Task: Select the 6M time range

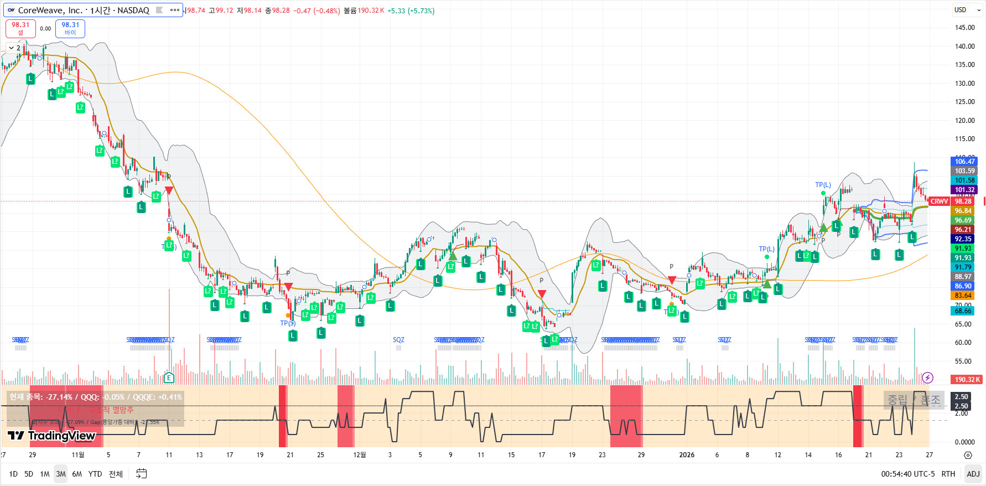Action: point(77,474)
